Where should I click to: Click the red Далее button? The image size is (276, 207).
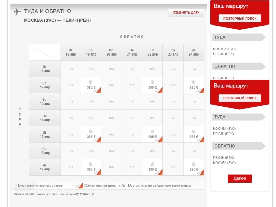click(239, 178)
